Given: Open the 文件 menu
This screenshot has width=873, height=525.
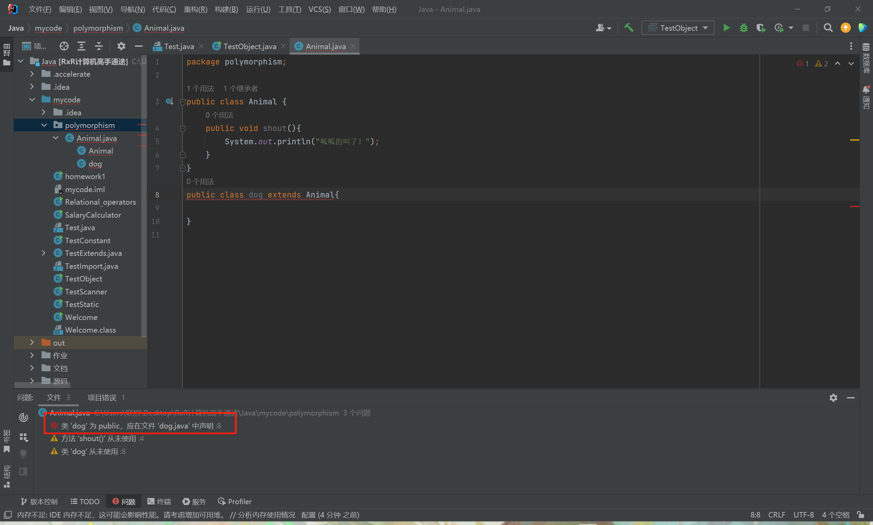Looking at the screenshot, I should [40, 9].
